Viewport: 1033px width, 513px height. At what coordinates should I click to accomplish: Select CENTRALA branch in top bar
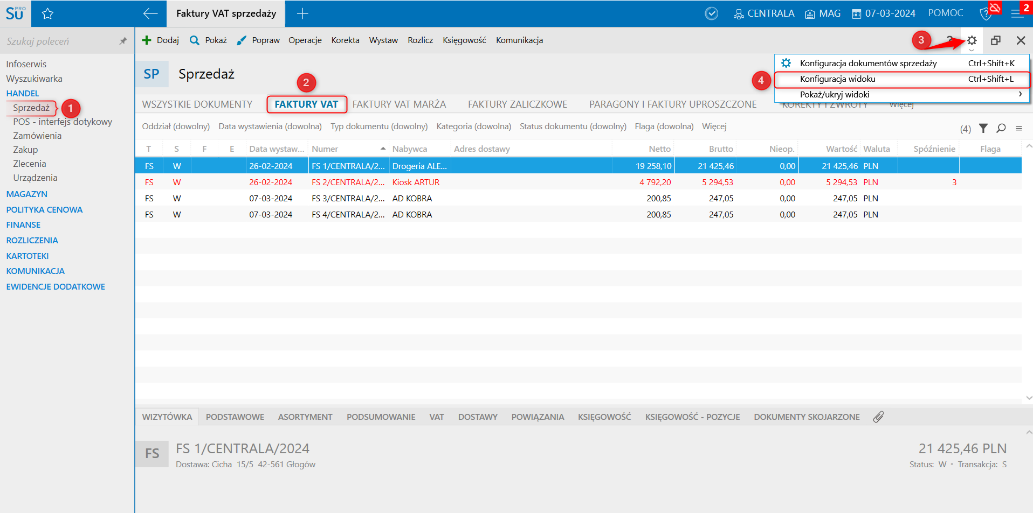coord(764,13)
